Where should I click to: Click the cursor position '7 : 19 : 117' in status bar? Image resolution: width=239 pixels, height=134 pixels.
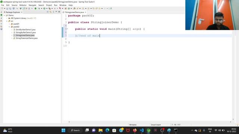coord(176,125)
